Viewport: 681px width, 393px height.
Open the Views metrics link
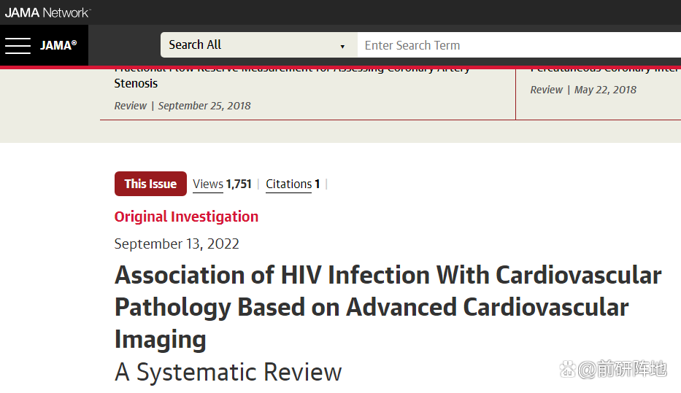[208, 184]
